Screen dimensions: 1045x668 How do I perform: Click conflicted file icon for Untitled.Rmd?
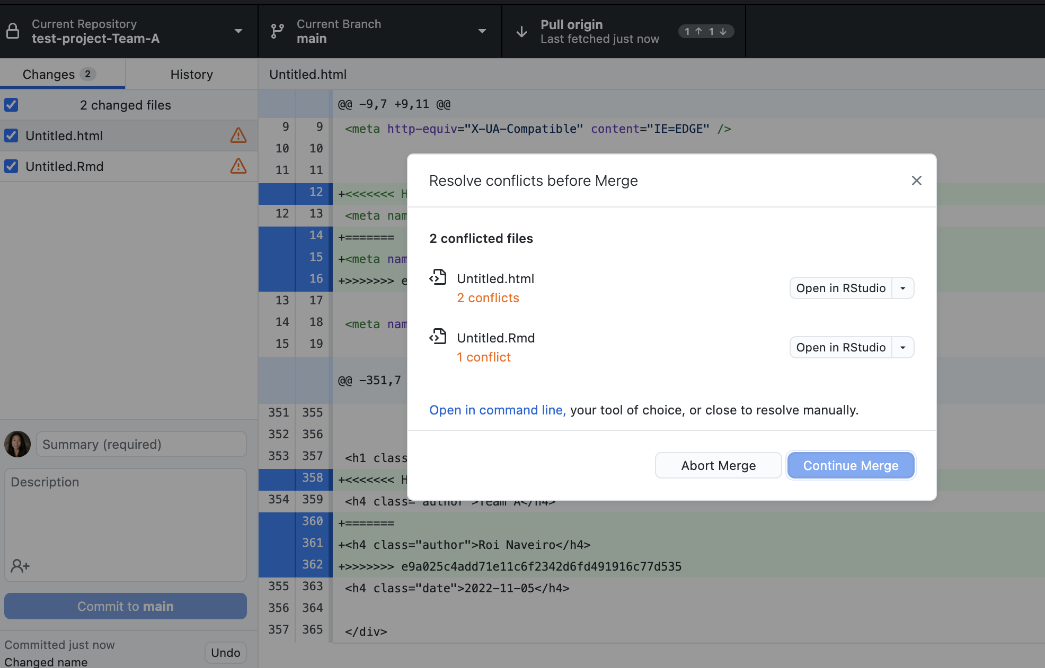point(438,337)
